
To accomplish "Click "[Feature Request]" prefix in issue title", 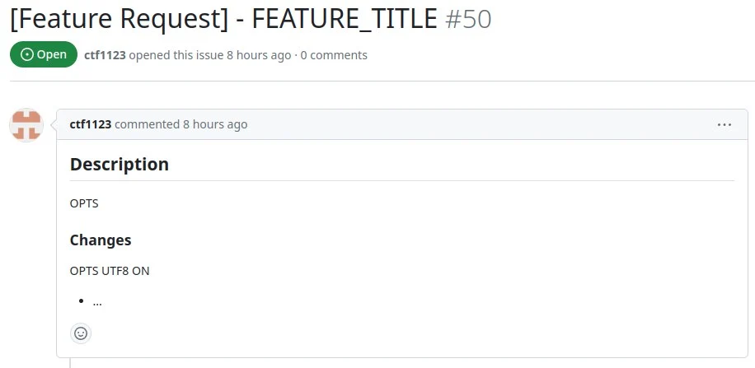I will (x=119, y=19).
